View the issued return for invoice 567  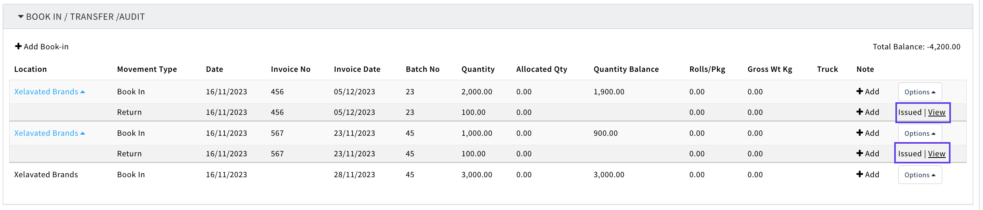point(937,154)
